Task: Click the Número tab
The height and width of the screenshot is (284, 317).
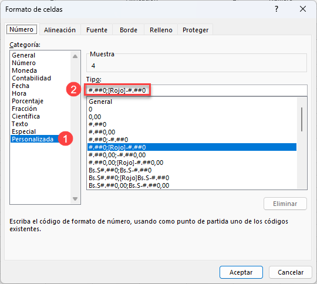Action: [x=22, y=29]
